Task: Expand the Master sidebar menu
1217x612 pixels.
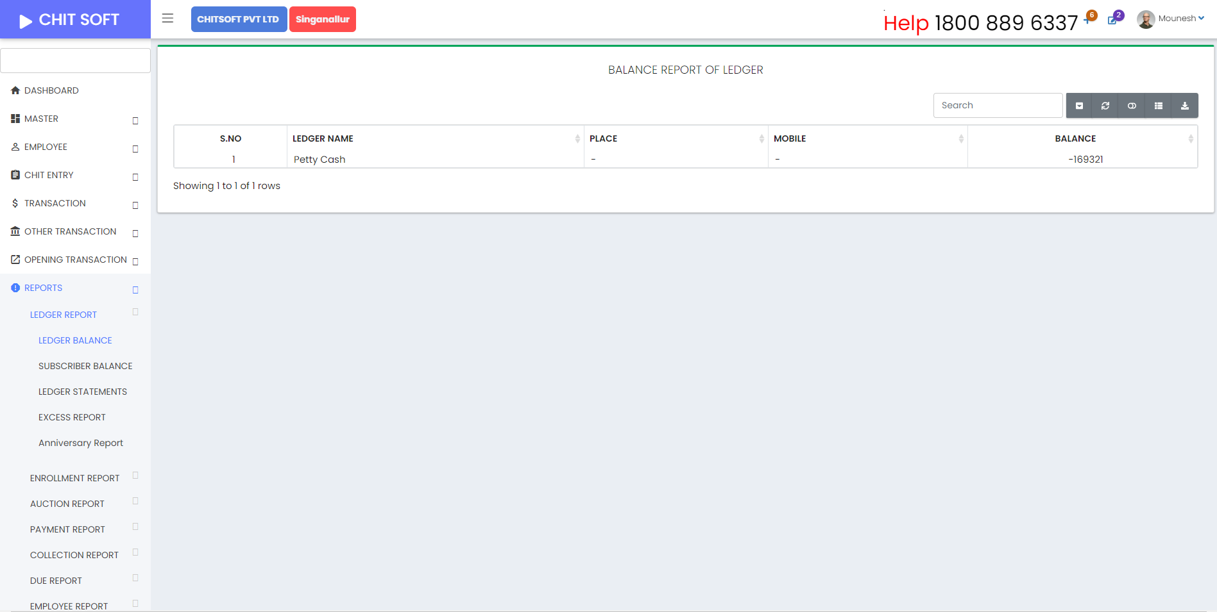Action: tap(42, 119)
